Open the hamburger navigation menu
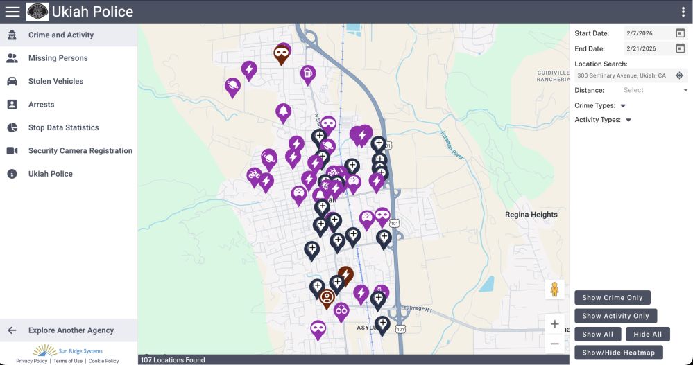The image size is (693, 365). click(x=12, y=12)
